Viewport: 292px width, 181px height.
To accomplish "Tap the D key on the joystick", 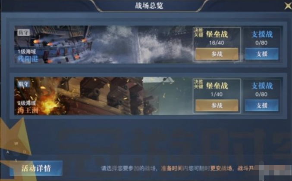I will 25,152.
